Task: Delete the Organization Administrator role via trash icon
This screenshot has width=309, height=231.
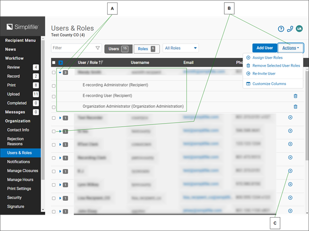Action: point(296,107)
